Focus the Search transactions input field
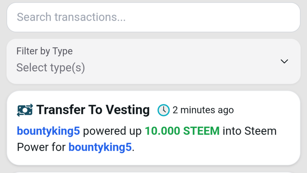 pyautogui.click(x=153, y=17)
